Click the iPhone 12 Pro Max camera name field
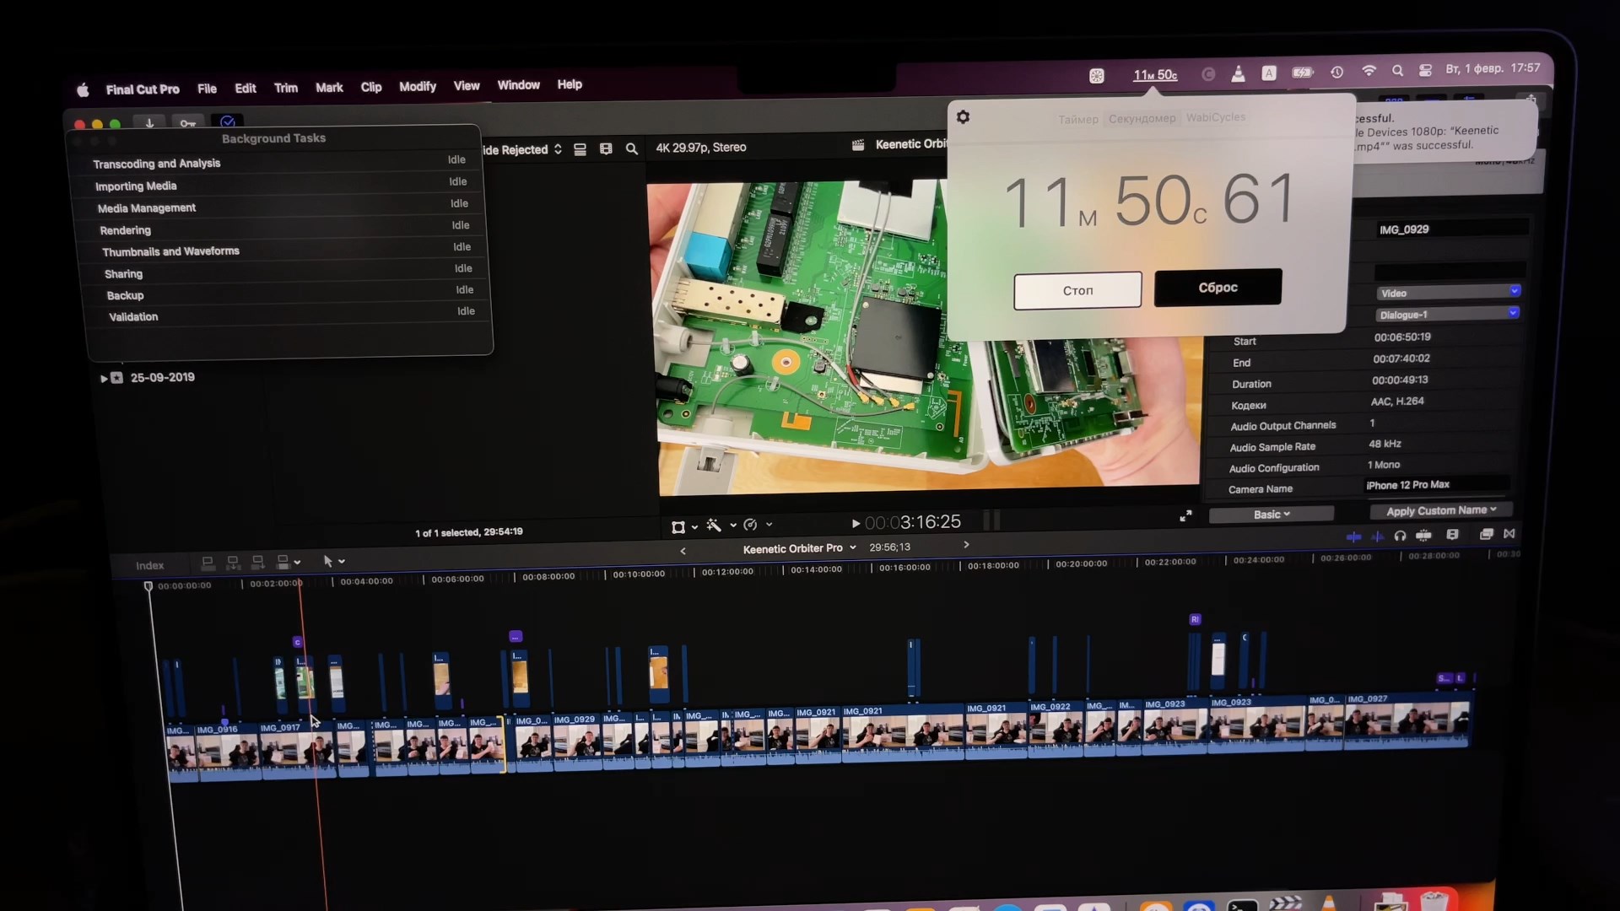1620x911 pixels. (x=1435, y=485)
